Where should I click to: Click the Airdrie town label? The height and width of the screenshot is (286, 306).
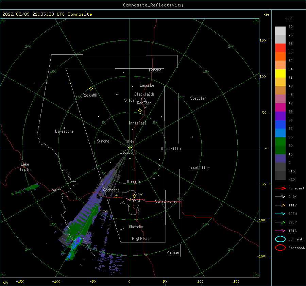point(134,182)
